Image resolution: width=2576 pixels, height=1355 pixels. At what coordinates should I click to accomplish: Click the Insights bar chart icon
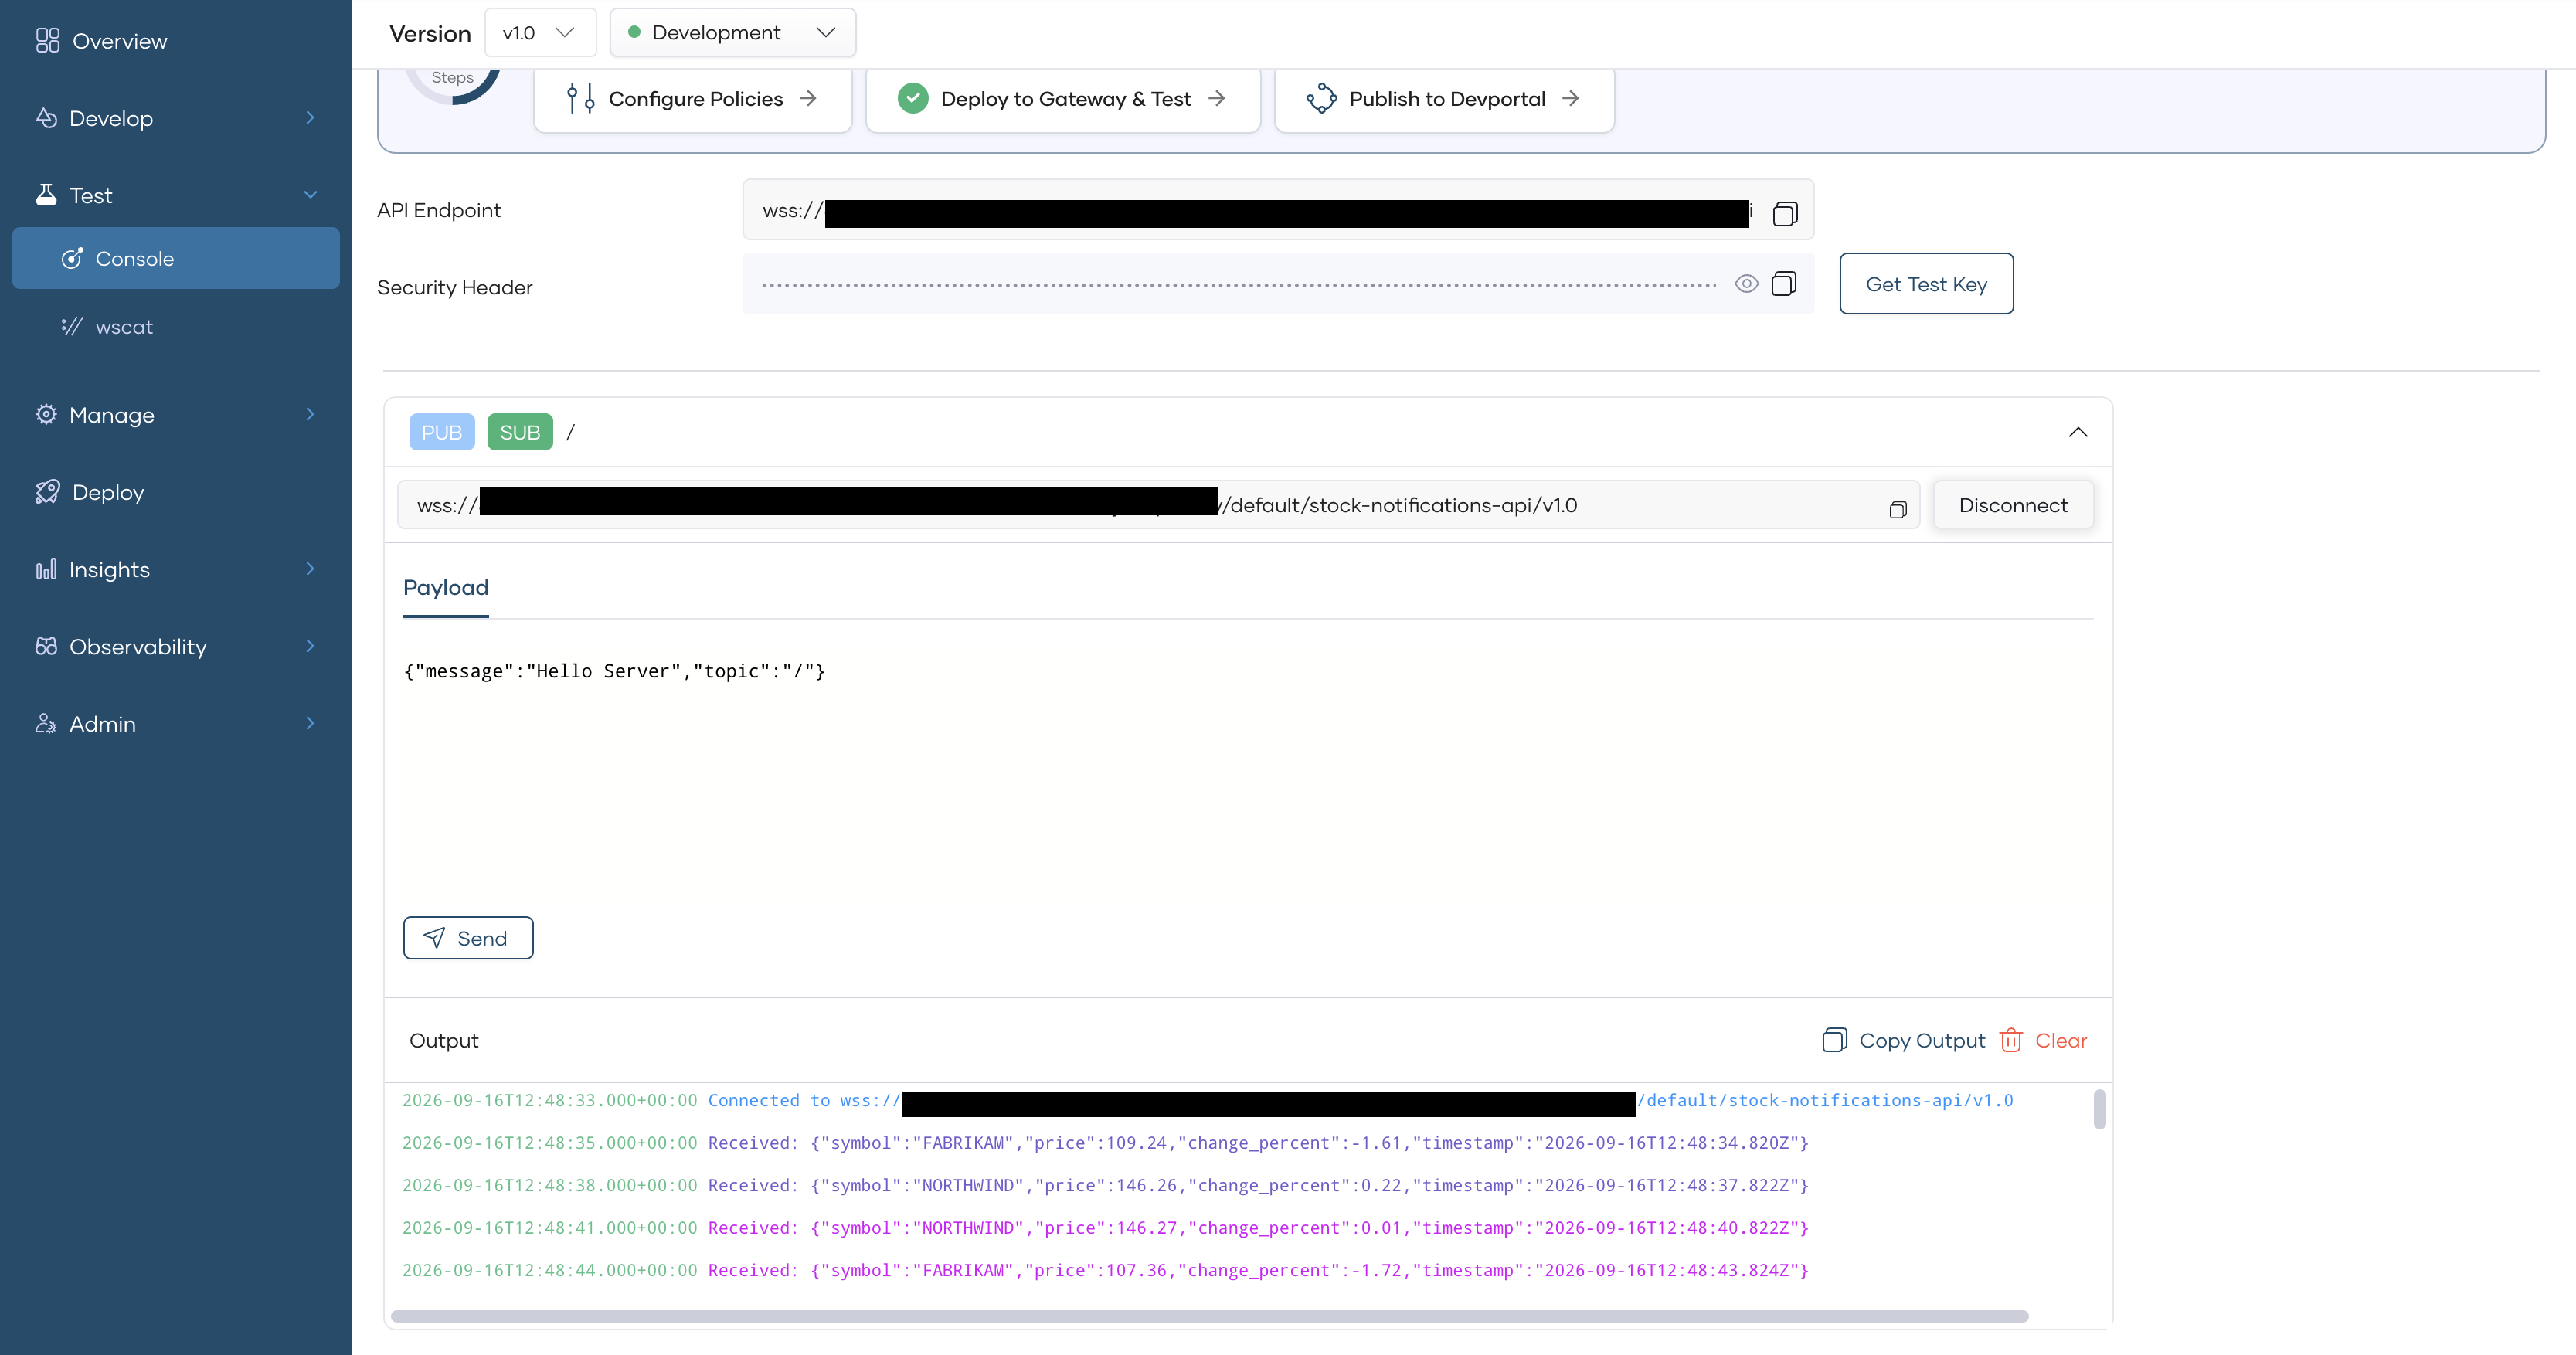pyautogui.click(x=46, y=569)
